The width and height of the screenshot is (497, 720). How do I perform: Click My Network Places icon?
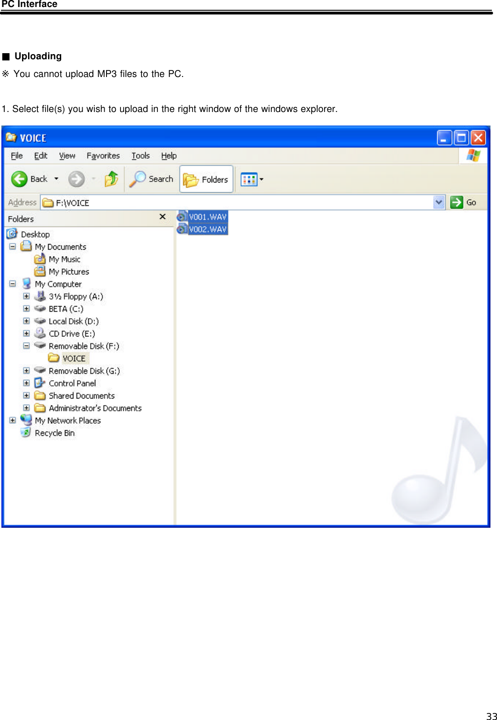[x=26, y=420]
